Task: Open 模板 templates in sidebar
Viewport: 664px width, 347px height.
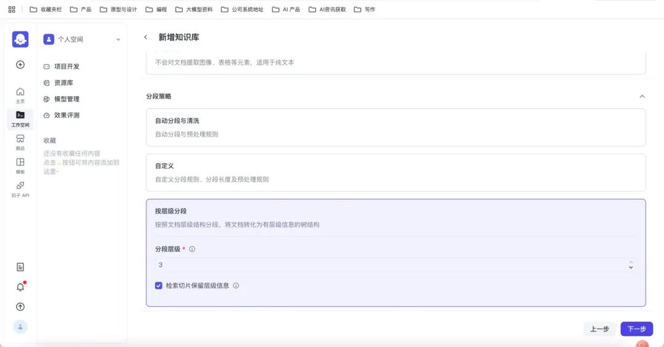Action: (x=20, y=166)
